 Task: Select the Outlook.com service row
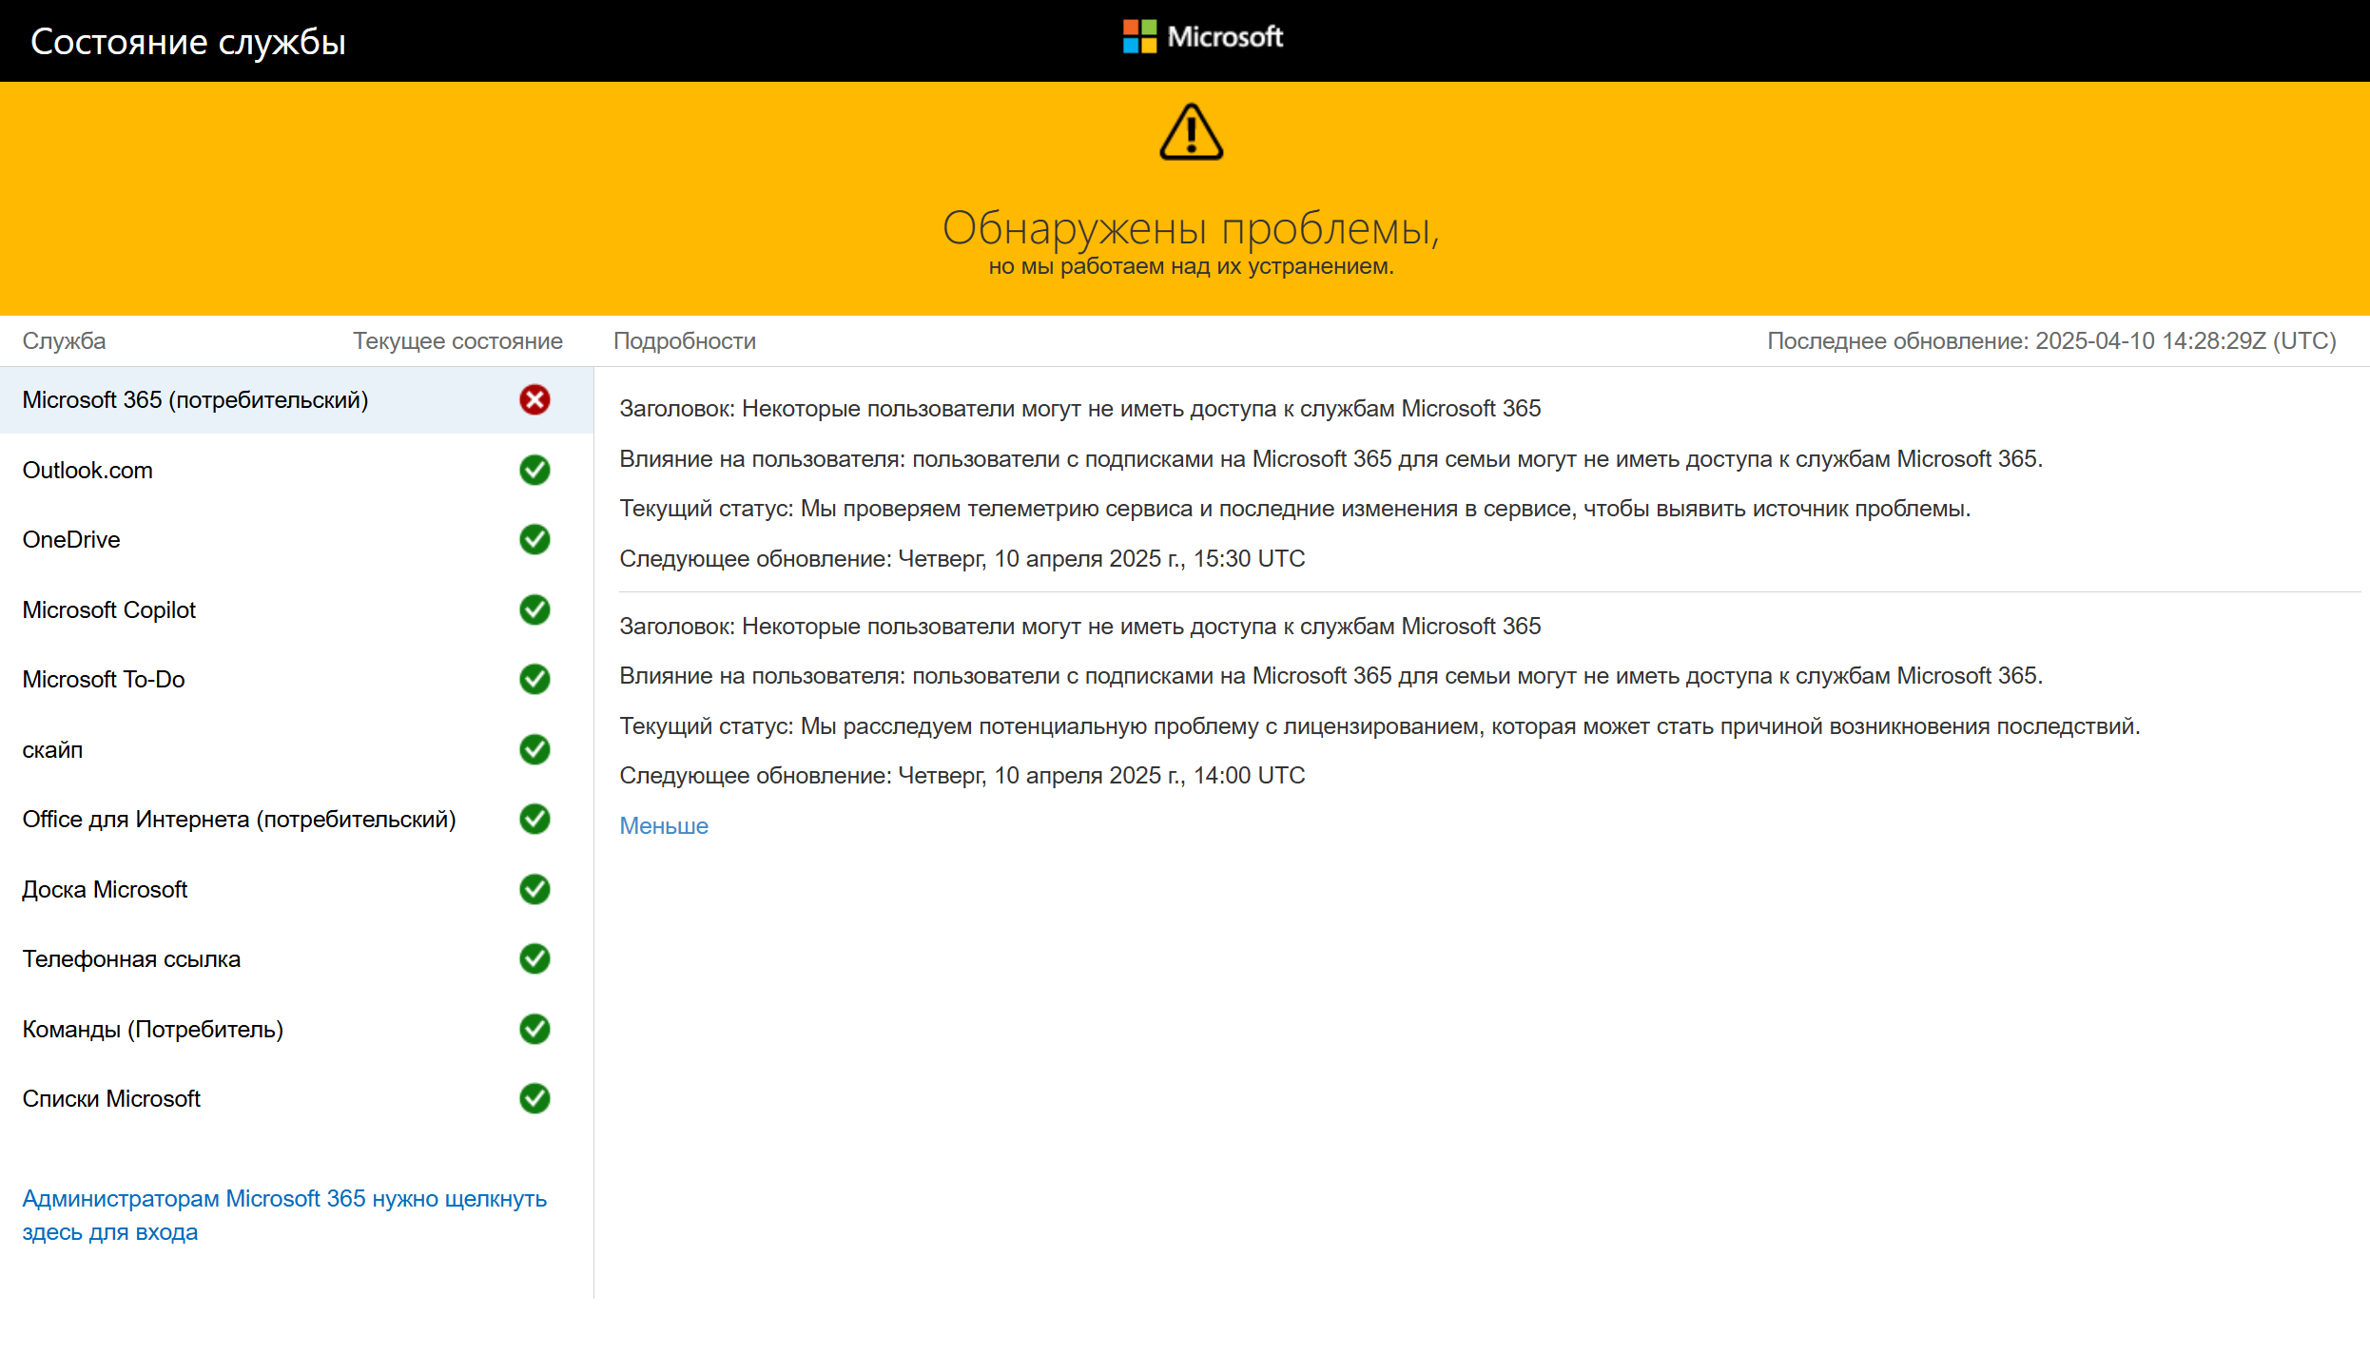pos(297,470)
